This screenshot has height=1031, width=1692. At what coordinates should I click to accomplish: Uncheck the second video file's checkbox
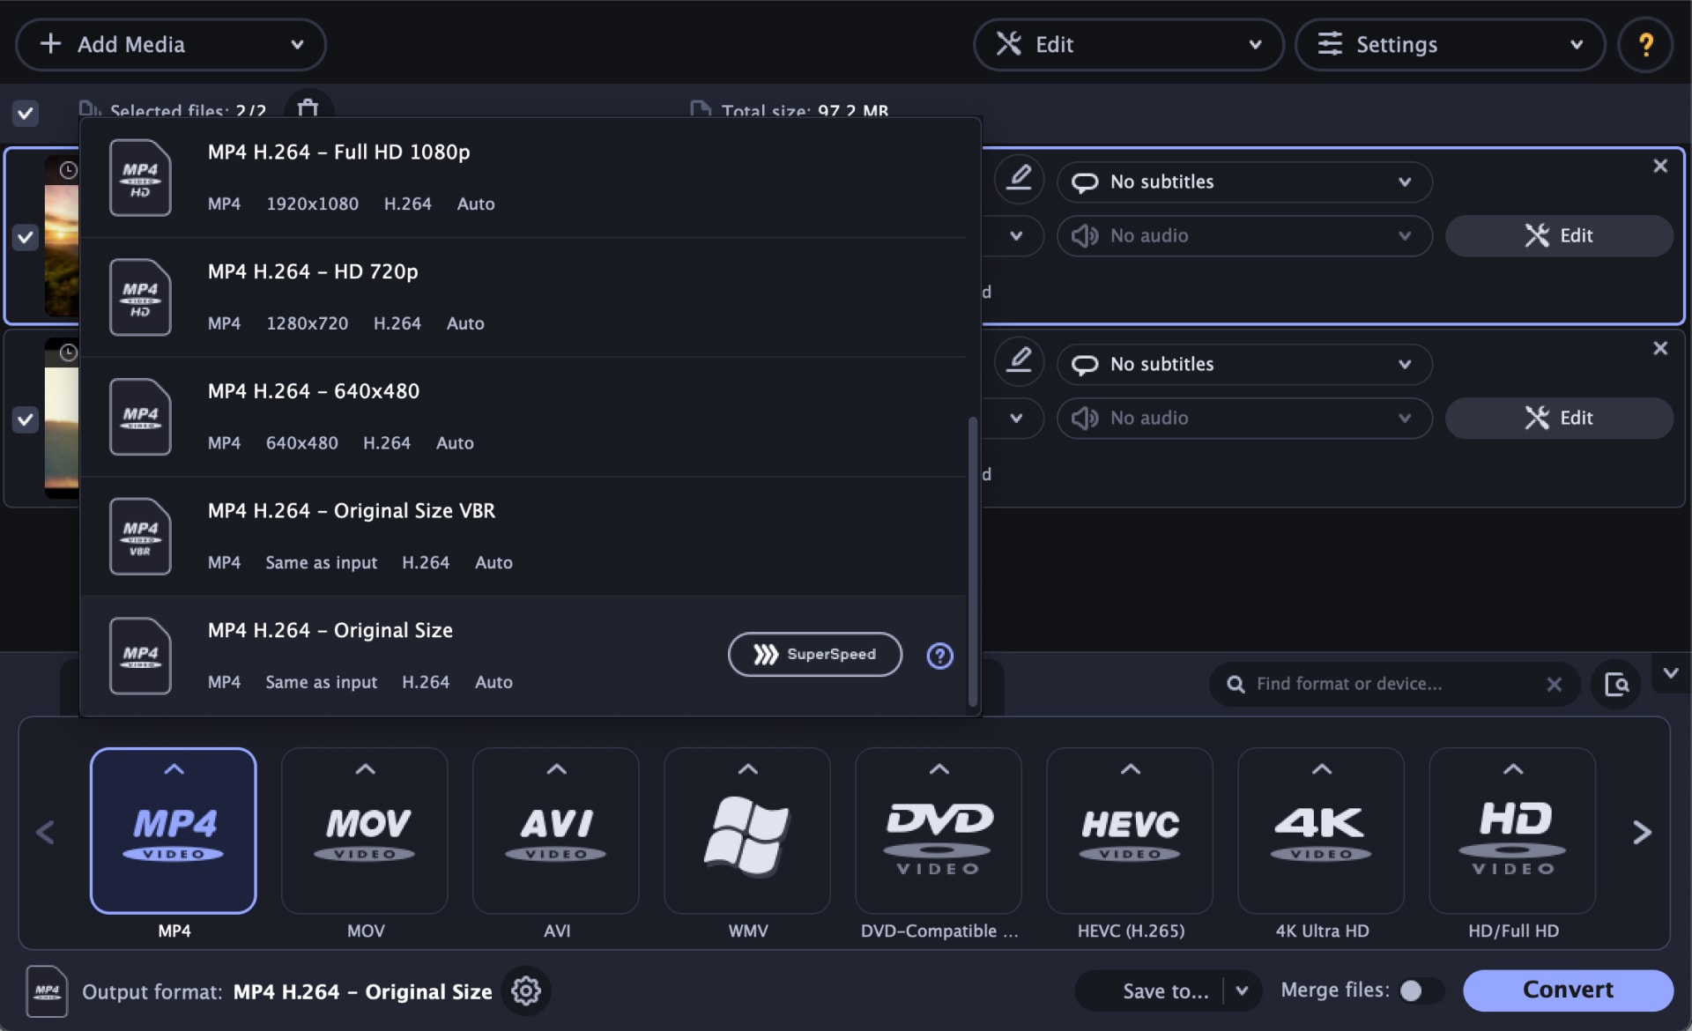26,420
